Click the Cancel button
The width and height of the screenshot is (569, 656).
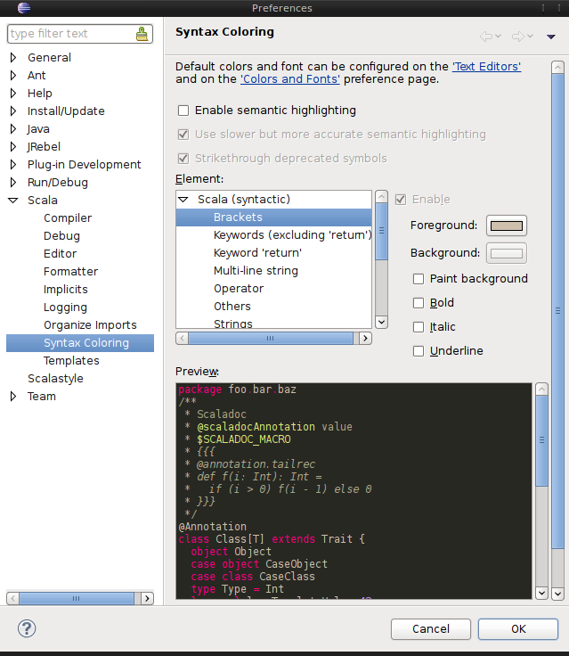pos(431,628)
